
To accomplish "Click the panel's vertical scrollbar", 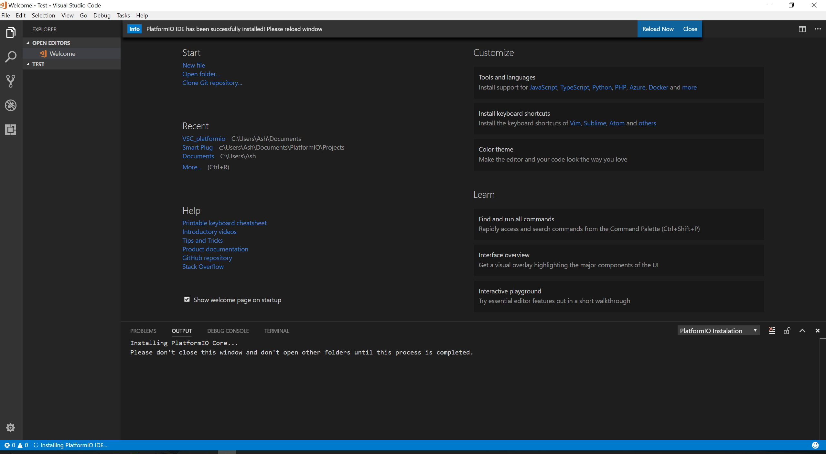I will pyautogui.click(x=822, y=388).
